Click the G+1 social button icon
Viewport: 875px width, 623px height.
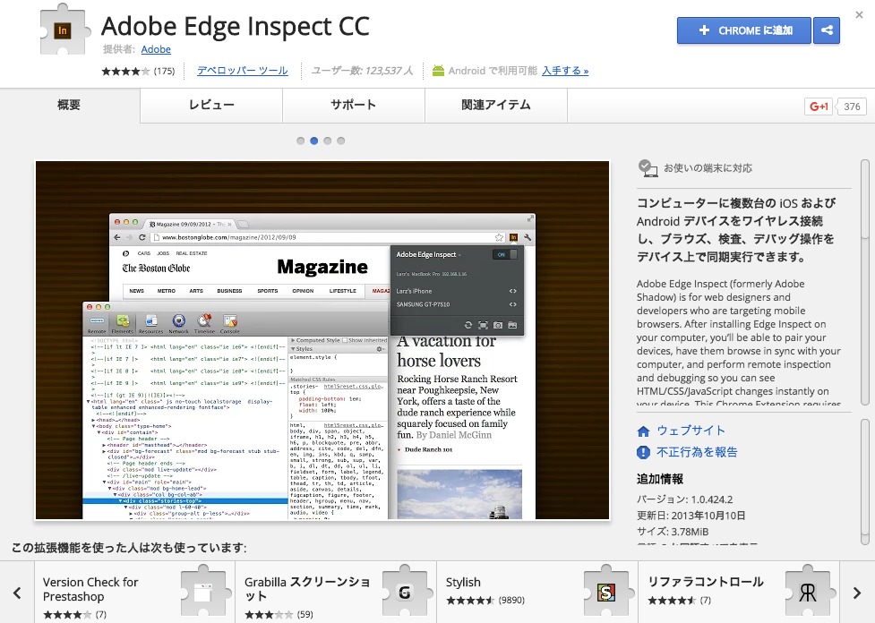click(x=818, y=106)
